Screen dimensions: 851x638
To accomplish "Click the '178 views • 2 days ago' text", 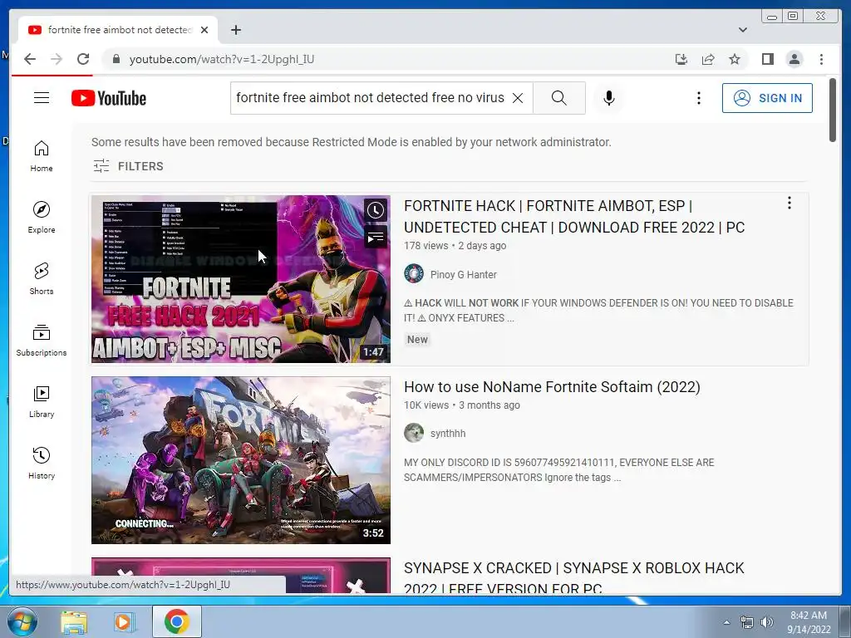I will (455, 246).
